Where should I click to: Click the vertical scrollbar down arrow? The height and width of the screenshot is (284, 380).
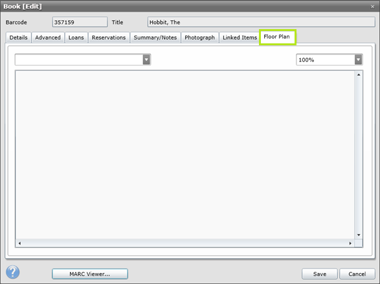tap(359, 235)
